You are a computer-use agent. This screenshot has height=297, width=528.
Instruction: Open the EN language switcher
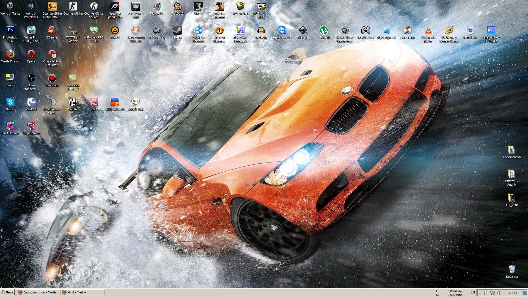(473, 292)
